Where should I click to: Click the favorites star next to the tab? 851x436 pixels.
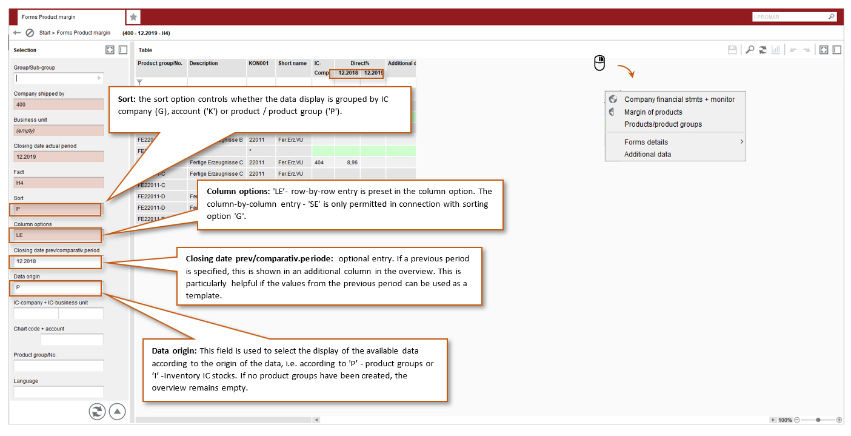[x=133, y=17]
